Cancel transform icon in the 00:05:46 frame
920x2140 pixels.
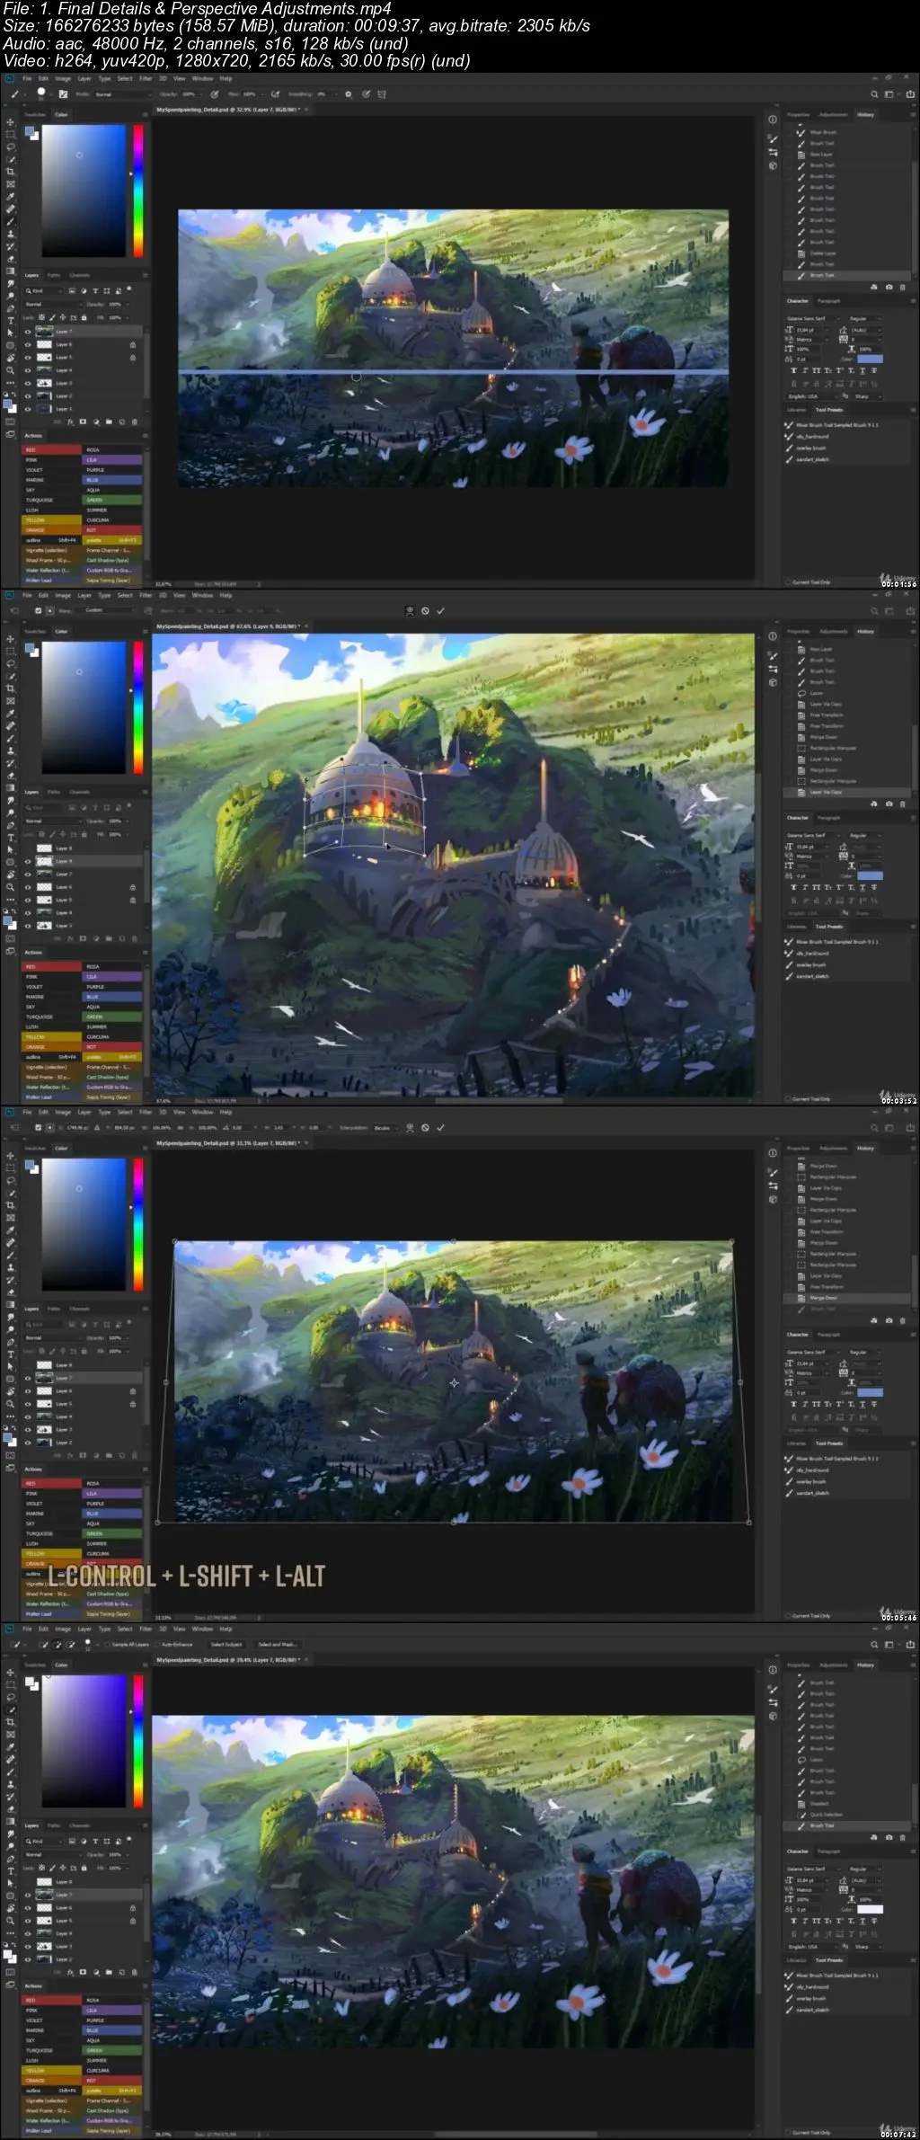tap(425, 1127)
